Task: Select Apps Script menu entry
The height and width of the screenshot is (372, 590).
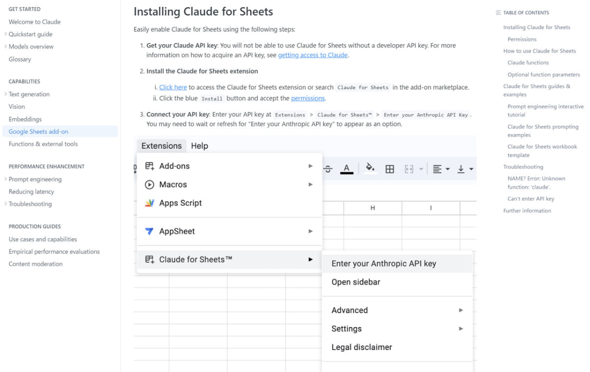Action: pos(229,203)
